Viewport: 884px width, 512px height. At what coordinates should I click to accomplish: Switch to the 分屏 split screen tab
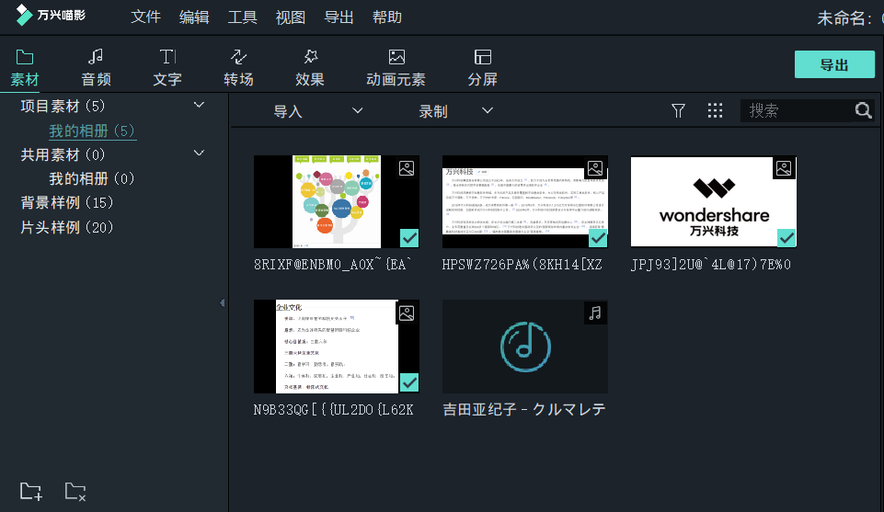[483, 68]
